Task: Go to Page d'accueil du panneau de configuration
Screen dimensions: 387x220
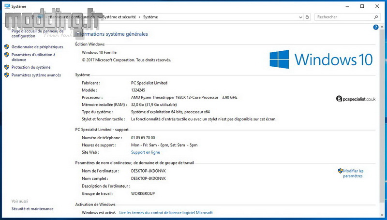Action: pos(38,33)
